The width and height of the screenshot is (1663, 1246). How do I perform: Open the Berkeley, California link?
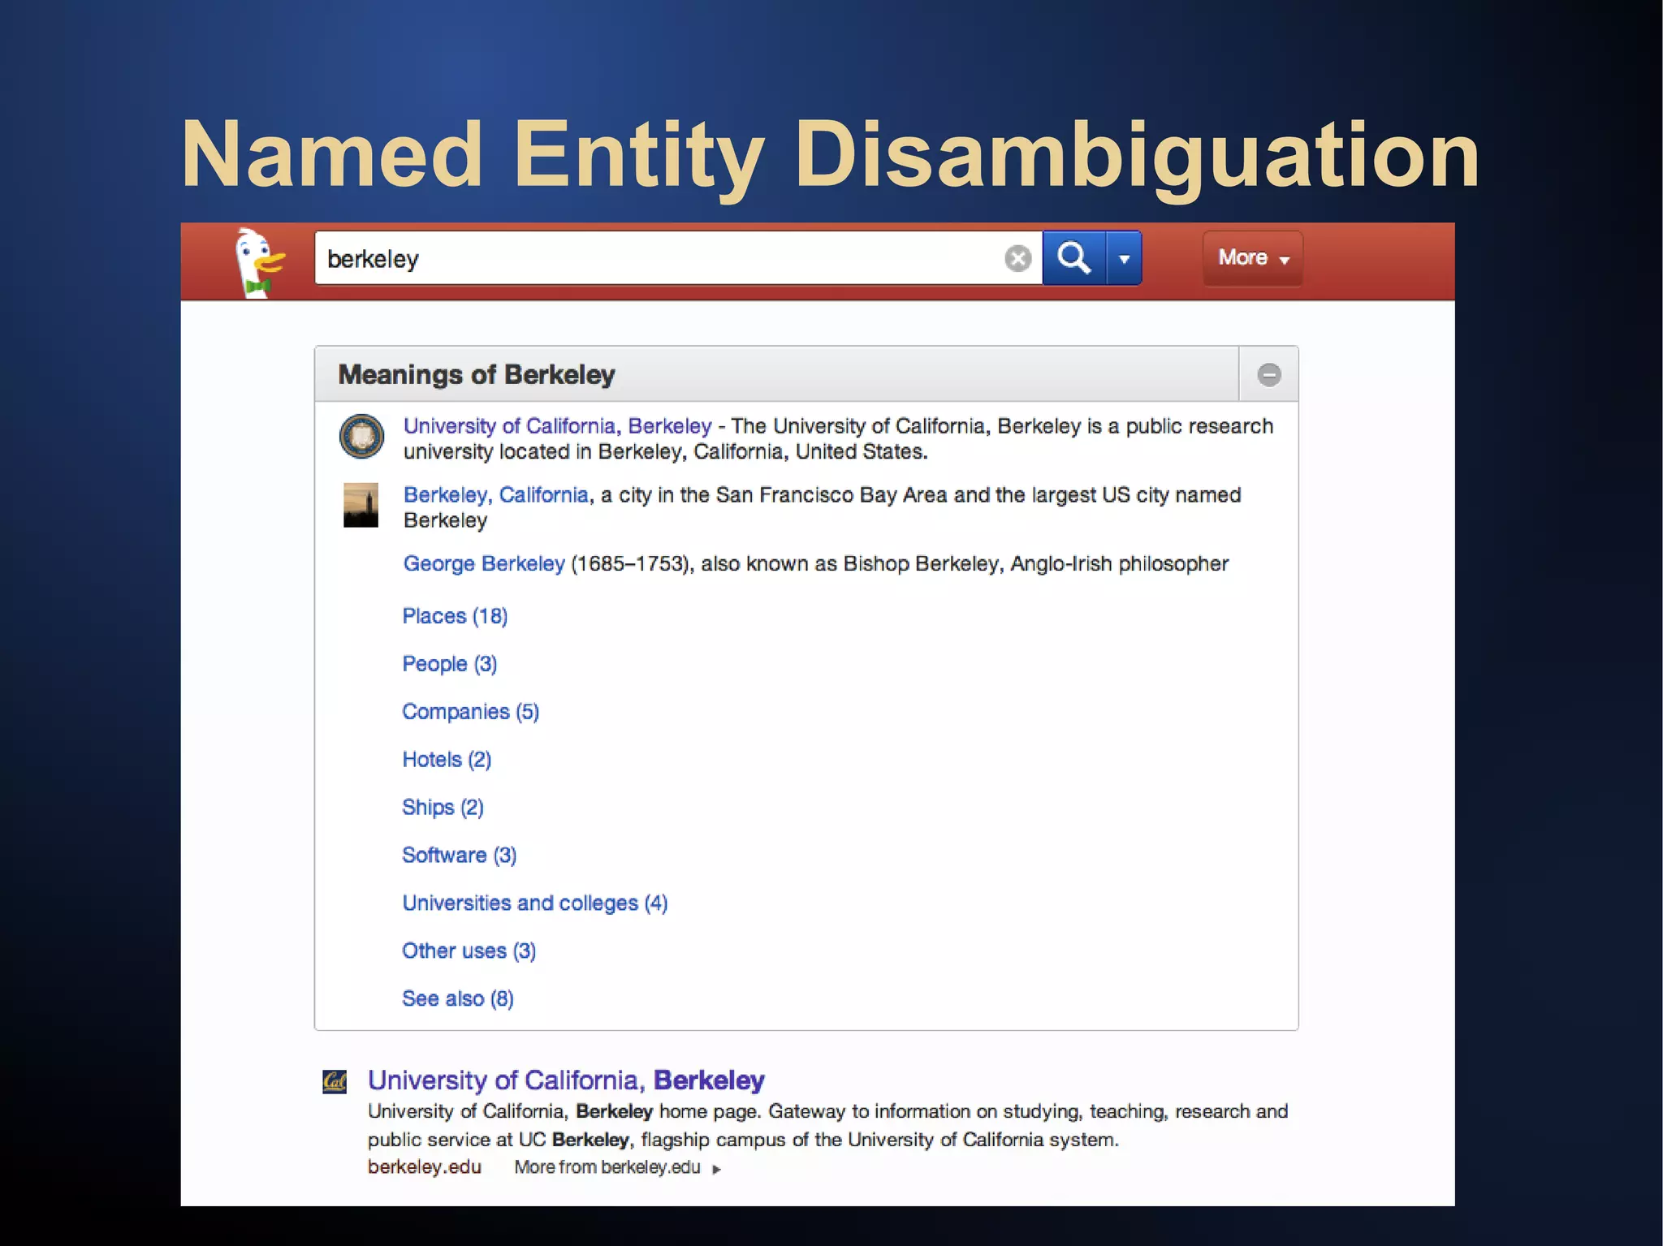495,495
